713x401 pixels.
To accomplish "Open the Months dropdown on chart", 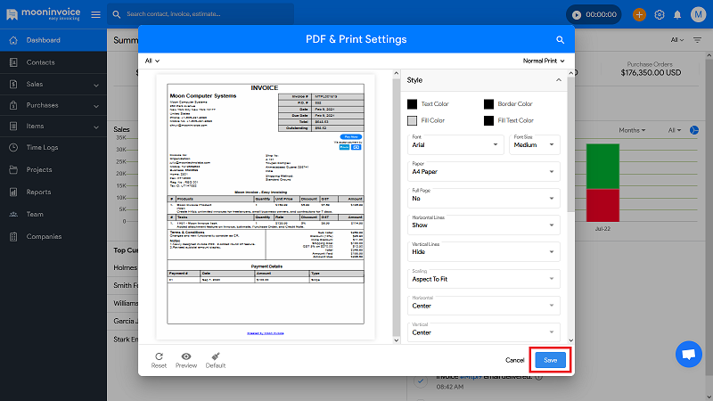I will pyautogui.click(x=632, y=130).
